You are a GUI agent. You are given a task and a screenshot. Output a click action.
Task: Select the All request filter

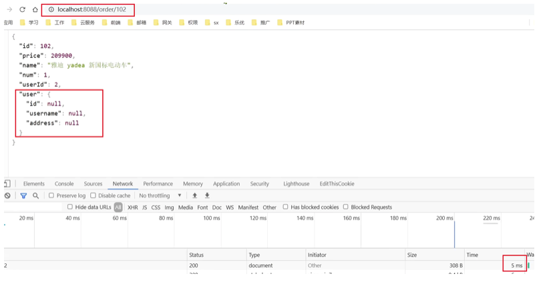click(118, 207)
